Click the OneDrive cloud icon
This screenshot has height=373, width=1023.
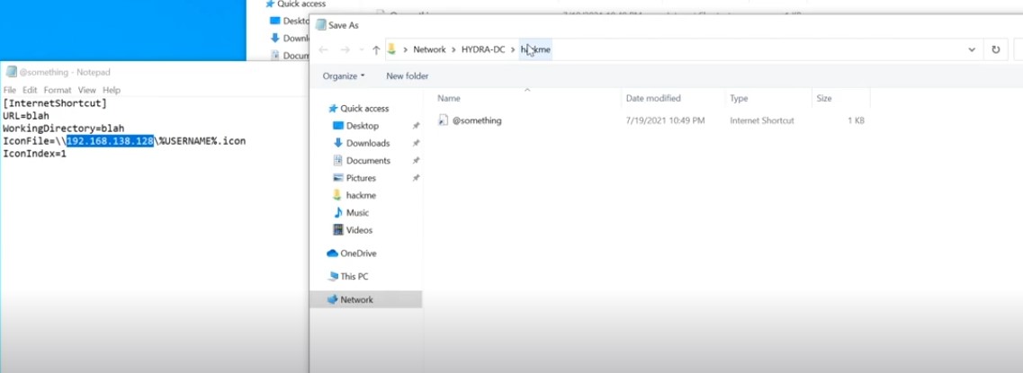(x=332, y=253)
